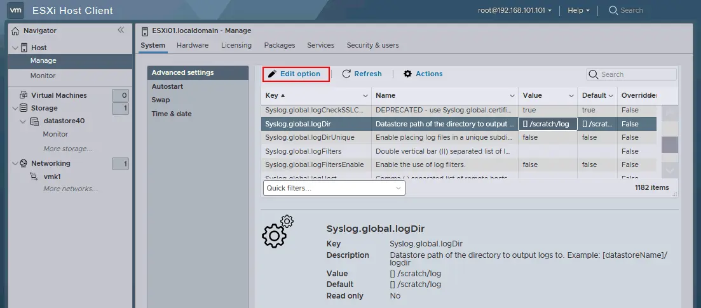The width and height of the screenshot is (701, 308).
Task: Click the Navigator home icon
Action: 16,31
